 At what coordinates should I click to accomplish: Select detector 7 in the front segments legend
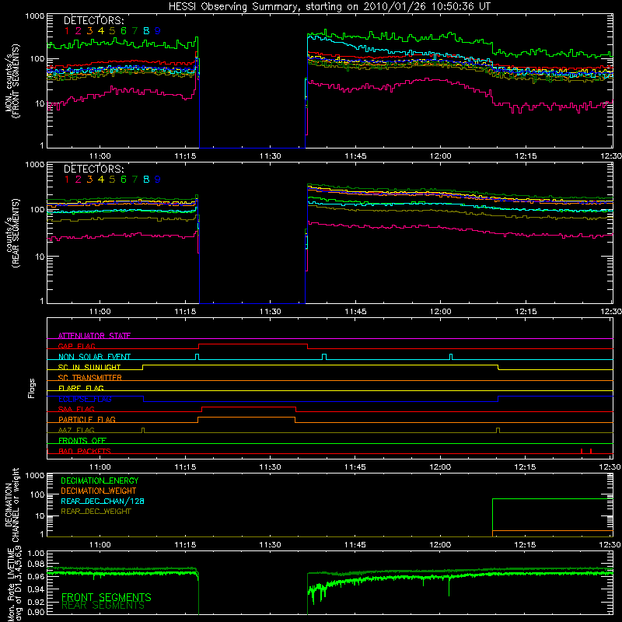point(135,30)
